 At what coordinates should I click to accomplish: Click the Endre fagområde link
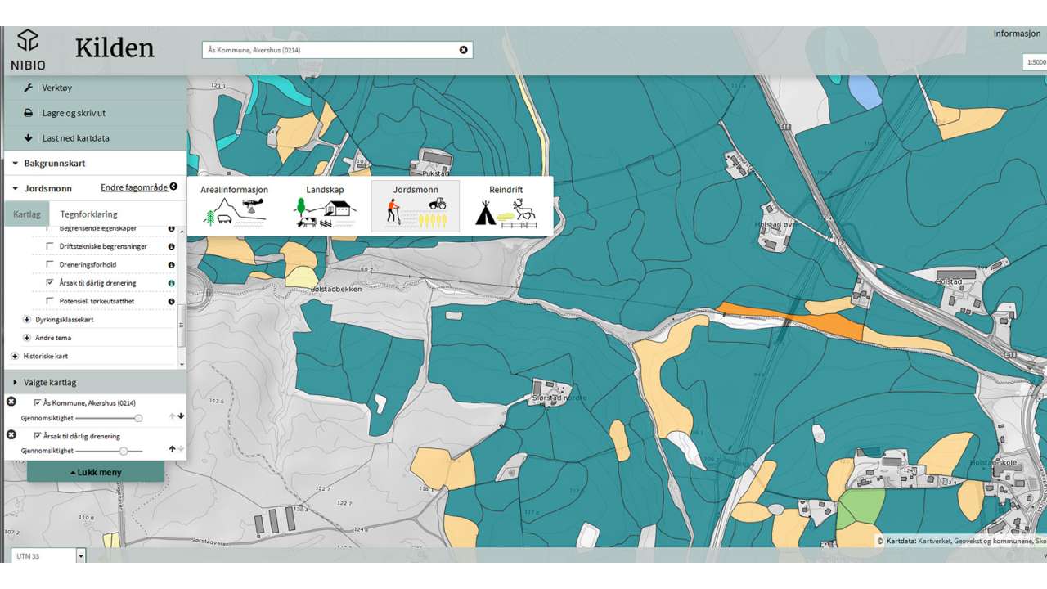(133, 187)
